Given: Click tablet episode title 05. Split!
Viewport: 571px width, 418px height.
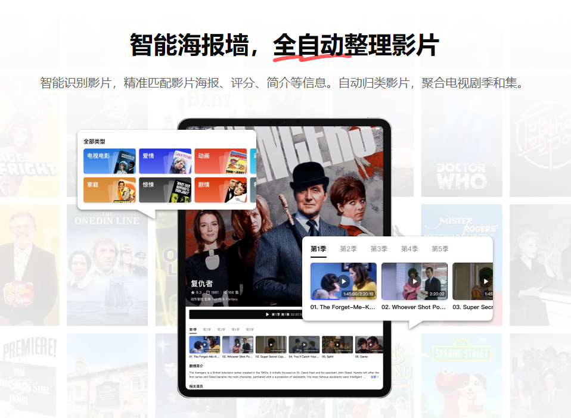Looking at the screenshot, I should [328, 357].
